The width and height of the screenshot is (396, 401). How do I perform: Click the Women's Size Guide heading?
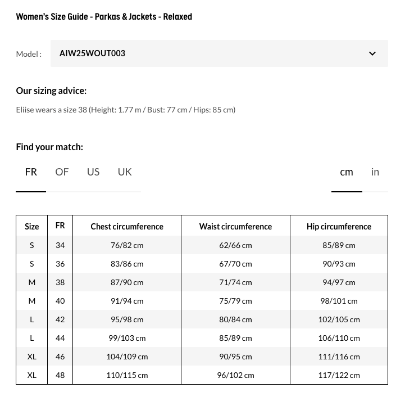(104, 17)
